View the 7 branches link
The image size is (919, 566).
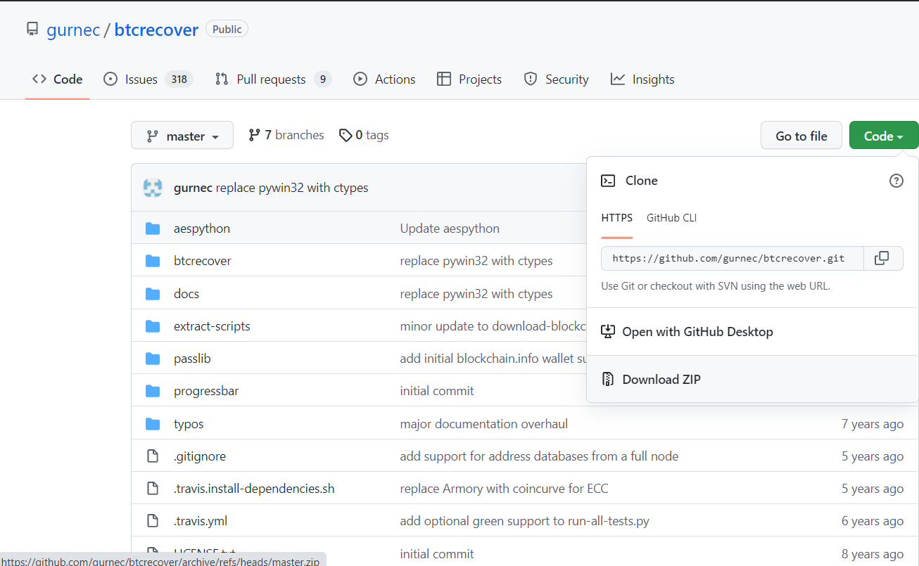pyautogui.click(x=286, y=135)
